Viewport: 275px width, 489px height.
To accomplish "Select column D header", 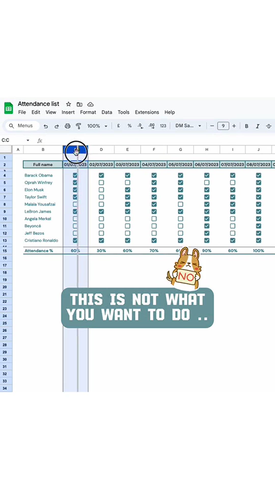I will [101, 150].
